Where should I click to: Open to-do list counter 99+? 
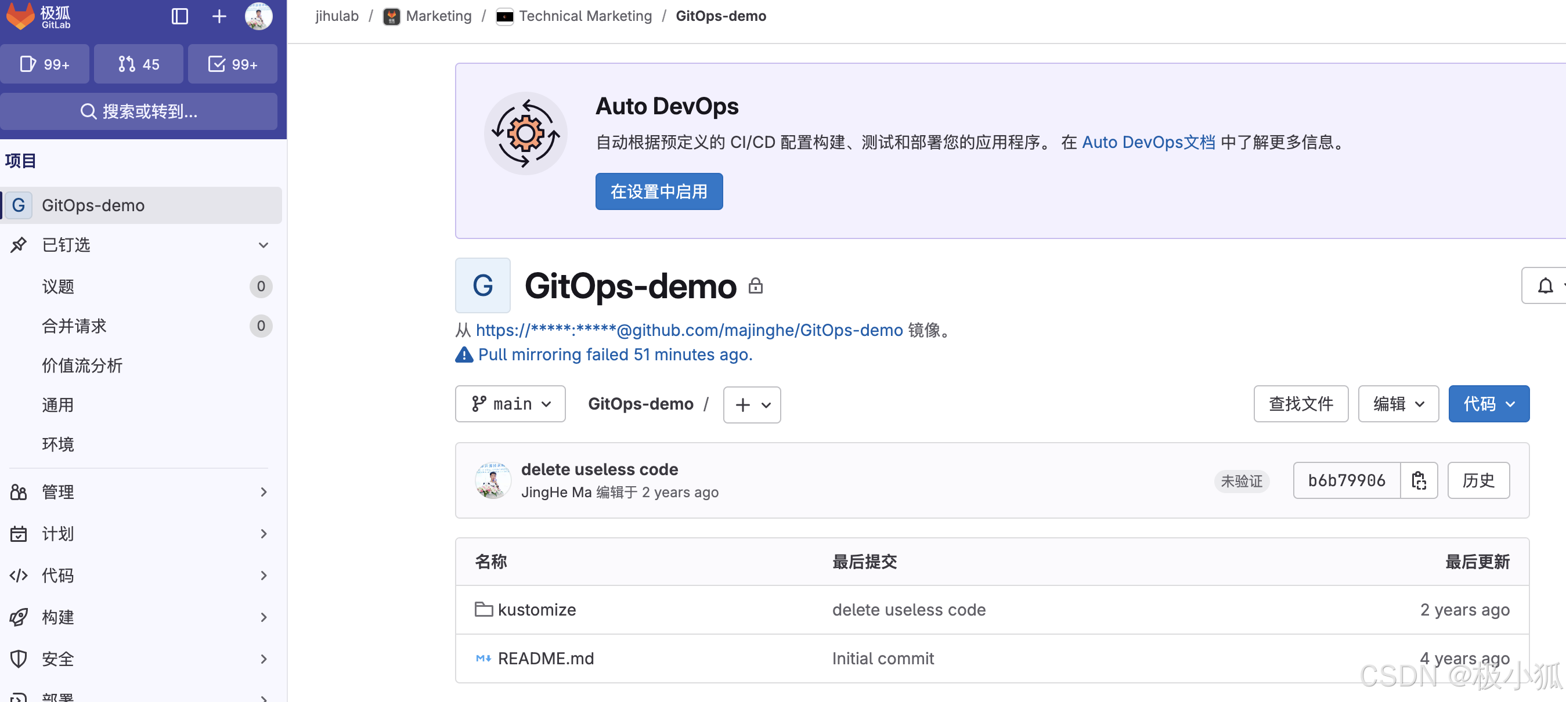[233, 64]
